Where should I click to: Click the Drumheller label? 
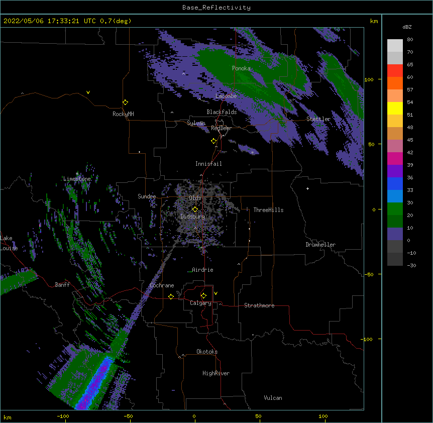[x=320, y=245]
